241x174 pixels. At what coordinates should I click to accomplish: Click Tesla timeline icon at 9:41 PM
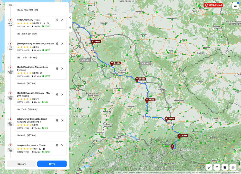(x=11, y=145)
